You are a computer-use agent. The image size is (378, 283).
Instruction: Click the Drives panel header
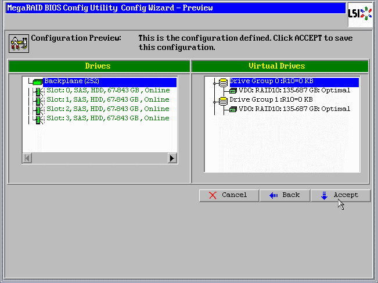[99, 66]
